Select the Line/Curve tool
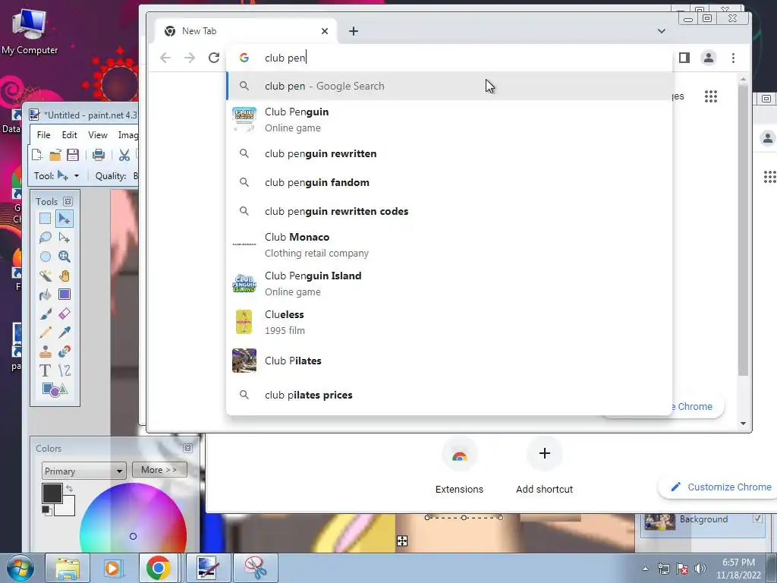777x583 pixels. [64, 370]
